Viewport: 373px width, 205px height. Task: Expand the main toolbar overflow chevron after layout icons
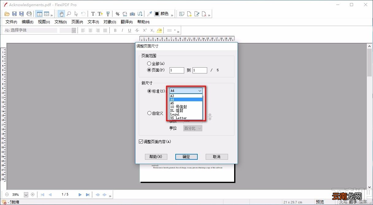click(x=51, y=15)
